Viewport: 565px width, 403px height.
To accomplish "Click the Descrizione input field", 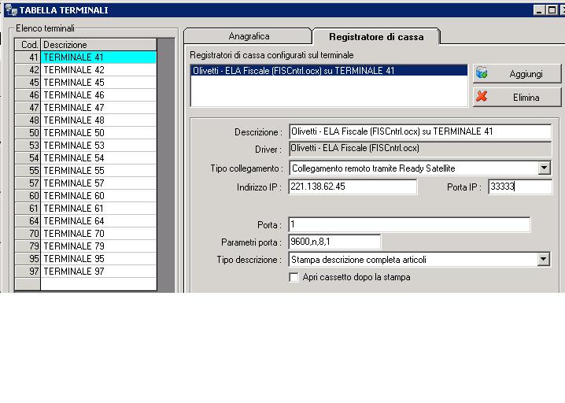I will click(420, 131).
